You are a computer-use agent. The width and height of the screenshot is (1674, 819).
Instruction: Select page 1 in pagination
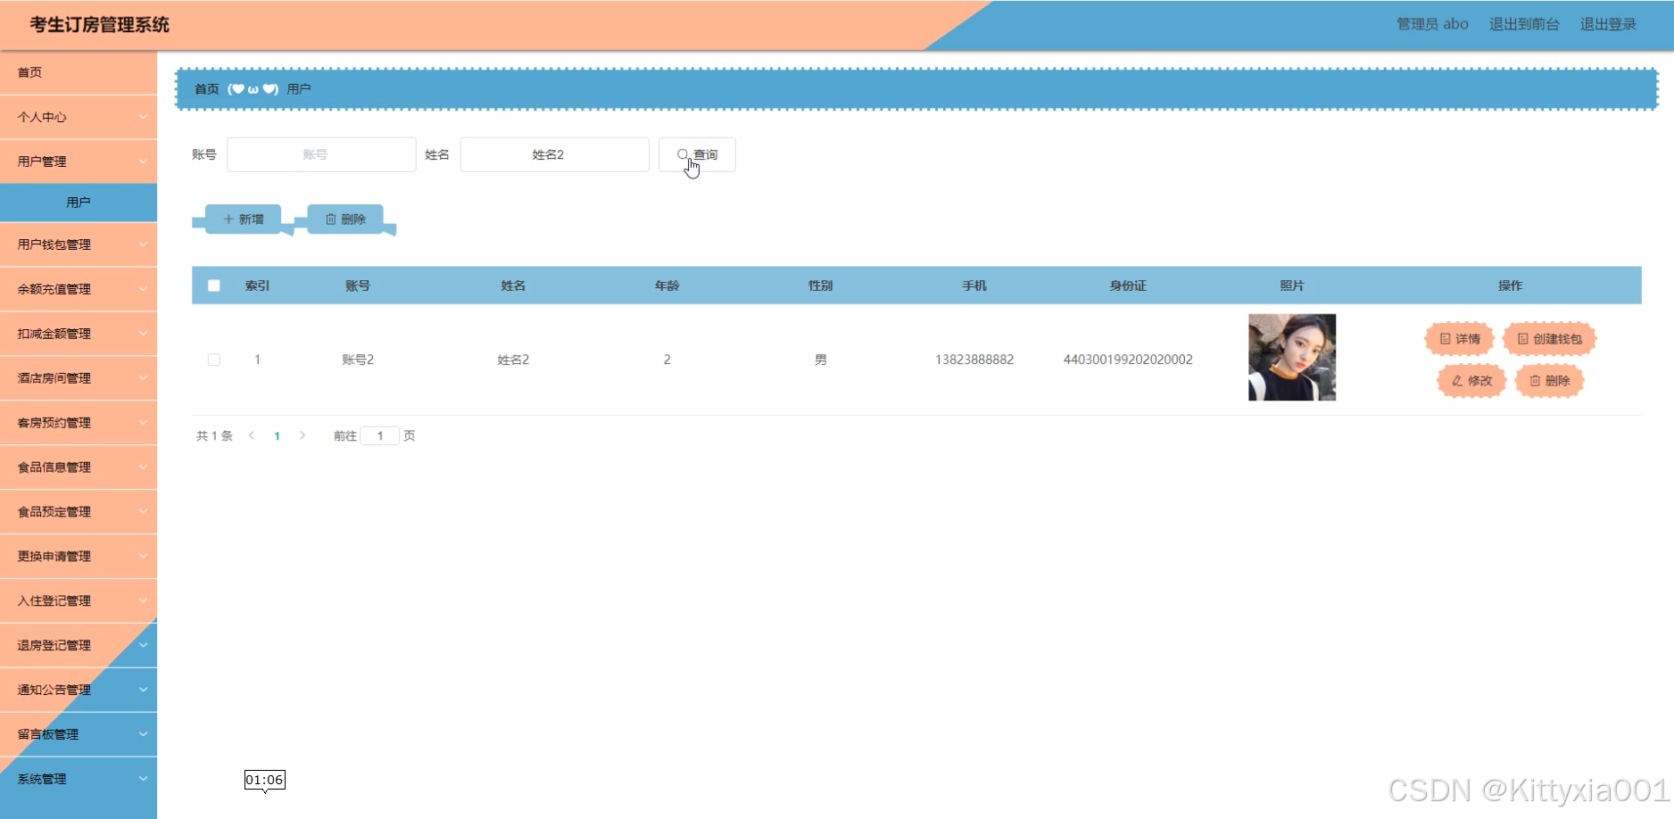pyautogui.click(x=278, y=436)
